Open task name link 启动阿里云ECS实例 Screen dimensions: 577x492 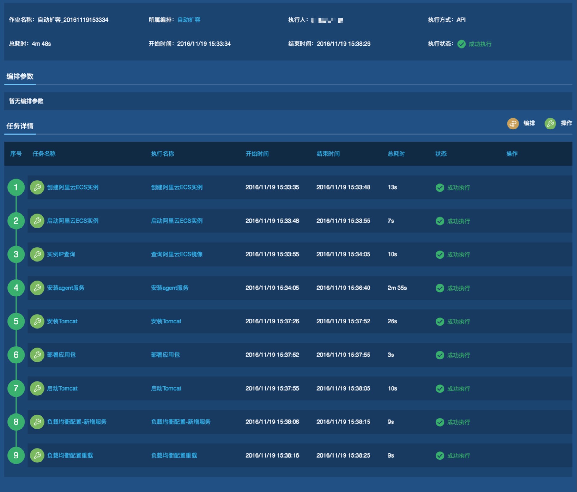point(73,221)
